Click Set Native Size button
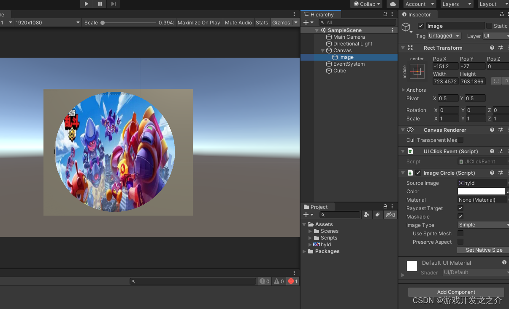This screenshot has height=309, width=509. coord(484,250)
